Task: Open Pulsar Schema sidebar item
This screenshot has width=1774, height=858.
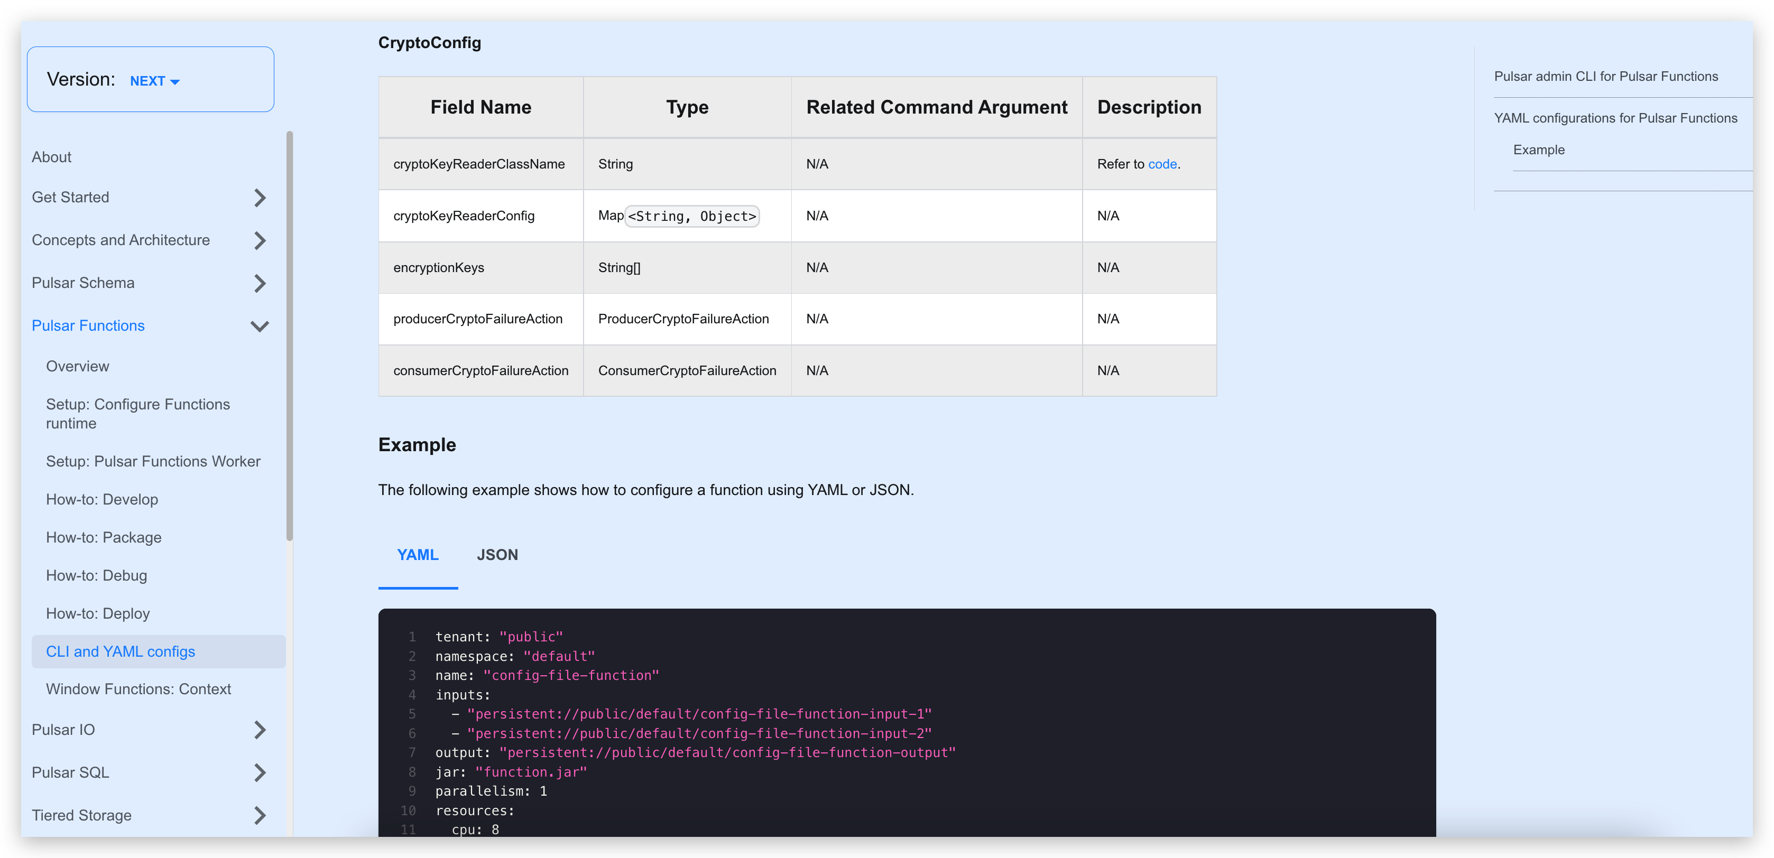Action: tap(82, 283)
